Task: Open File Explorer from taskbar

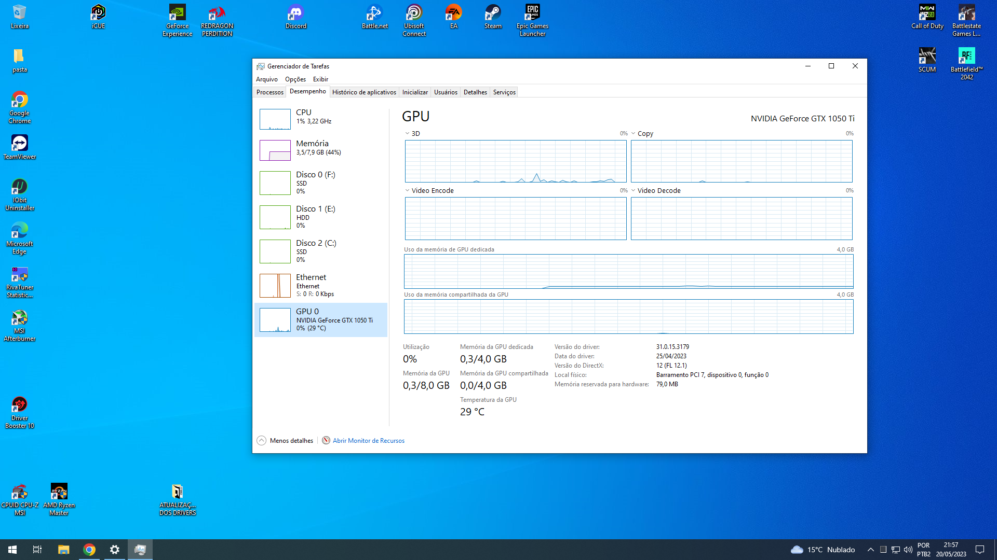Action: tap(63, 550)
